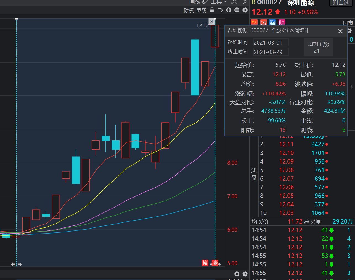Click buy order level 6 price 12.07
This screenshot has height=280, width=355.
[286, 179]
